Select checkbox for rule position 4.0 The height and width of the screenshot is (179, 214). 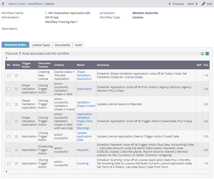pos(9,121)
